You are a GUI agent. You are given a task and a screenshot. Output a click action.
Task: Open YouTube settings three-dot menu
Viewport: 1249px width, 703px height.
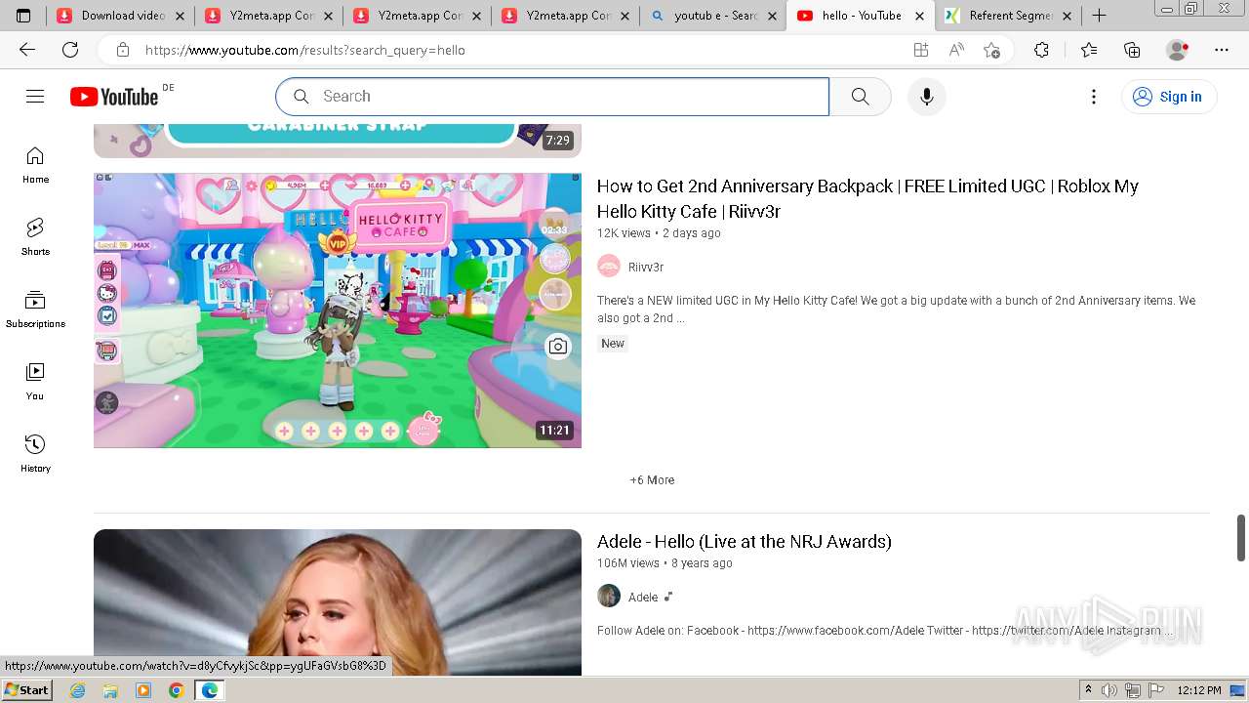click(x=1094, y=97)
